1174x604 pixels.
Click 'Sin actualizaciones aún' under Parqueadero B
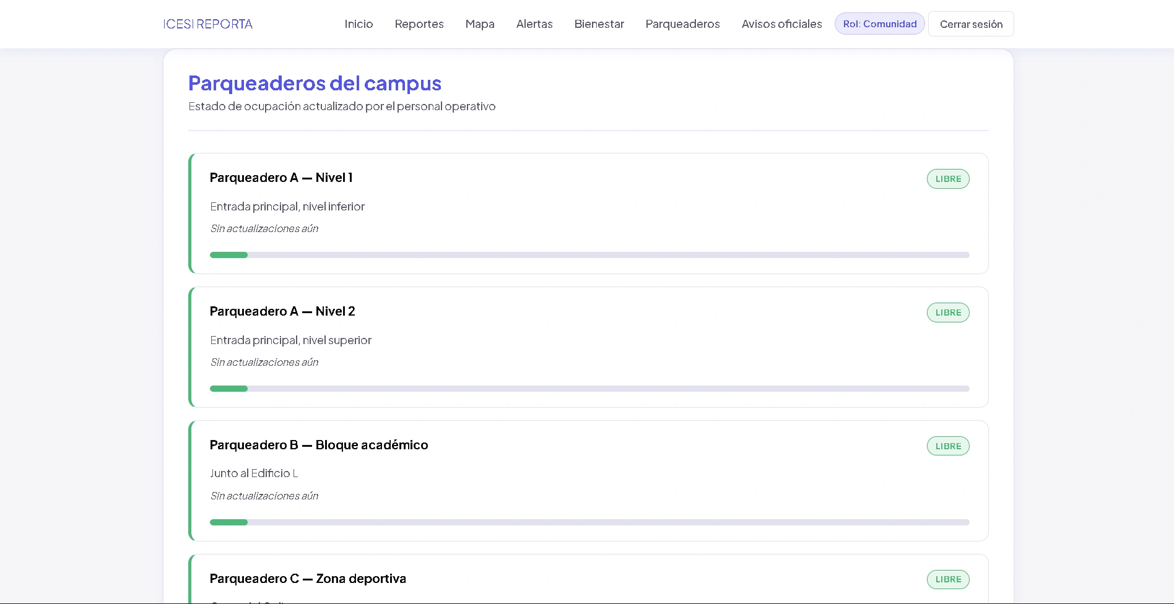click(264, 496)
